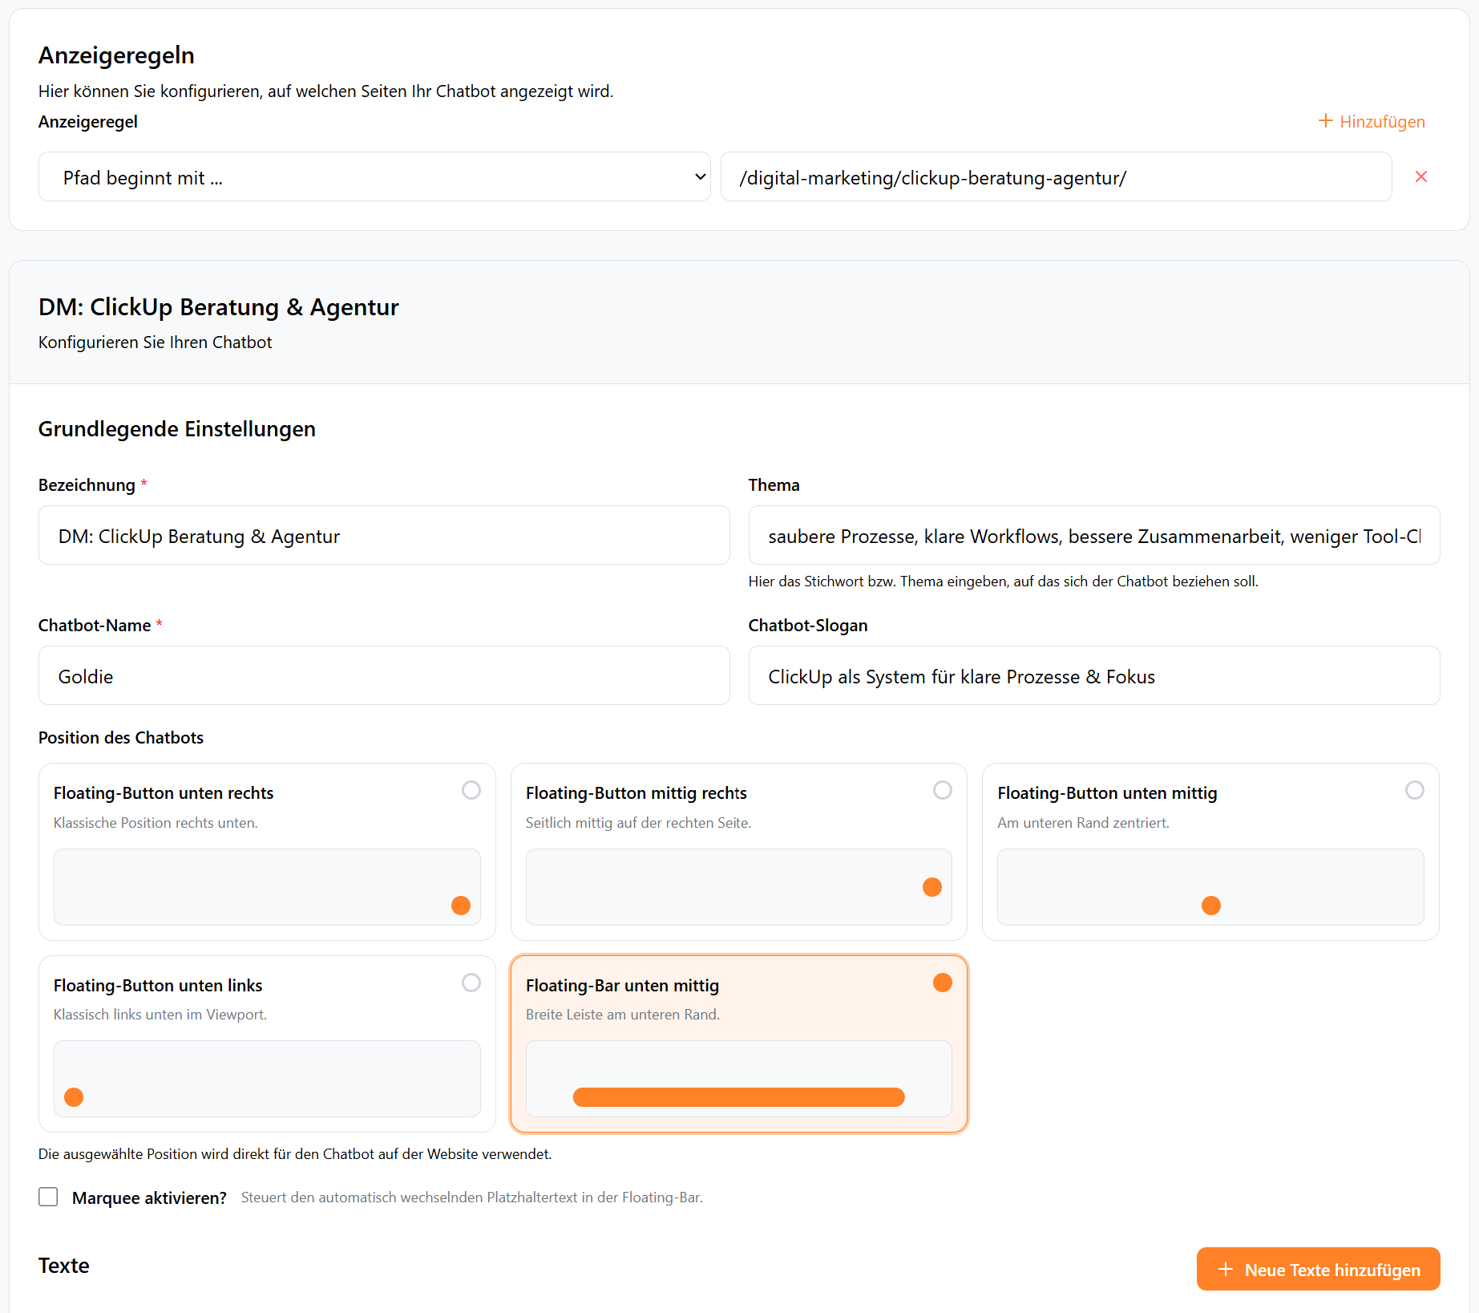This screenshot has height=1313, width=1479.
Task: Click preview thumbnail of Floating-Button unten rechts
Action: coord(267,887)
